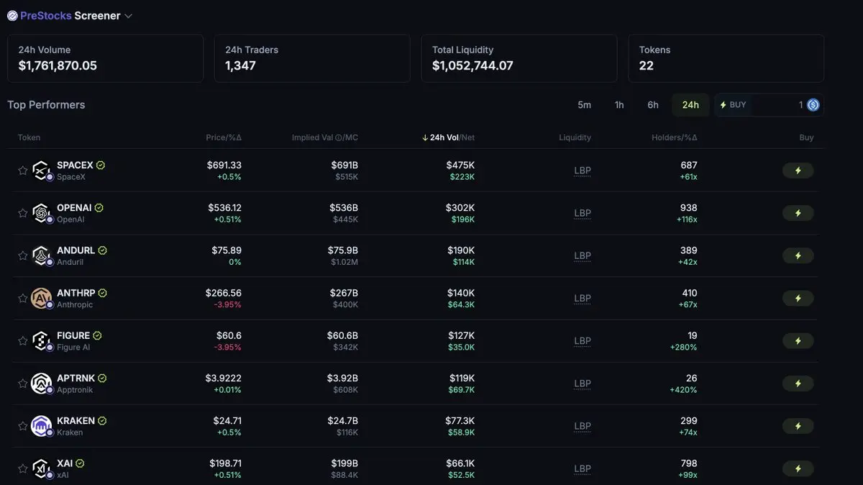Select the 5m timeframe tab

[584, 105]
